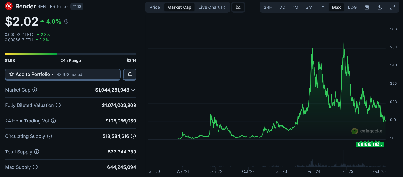Click the 644,245,094 max supply value

[122, 167]
